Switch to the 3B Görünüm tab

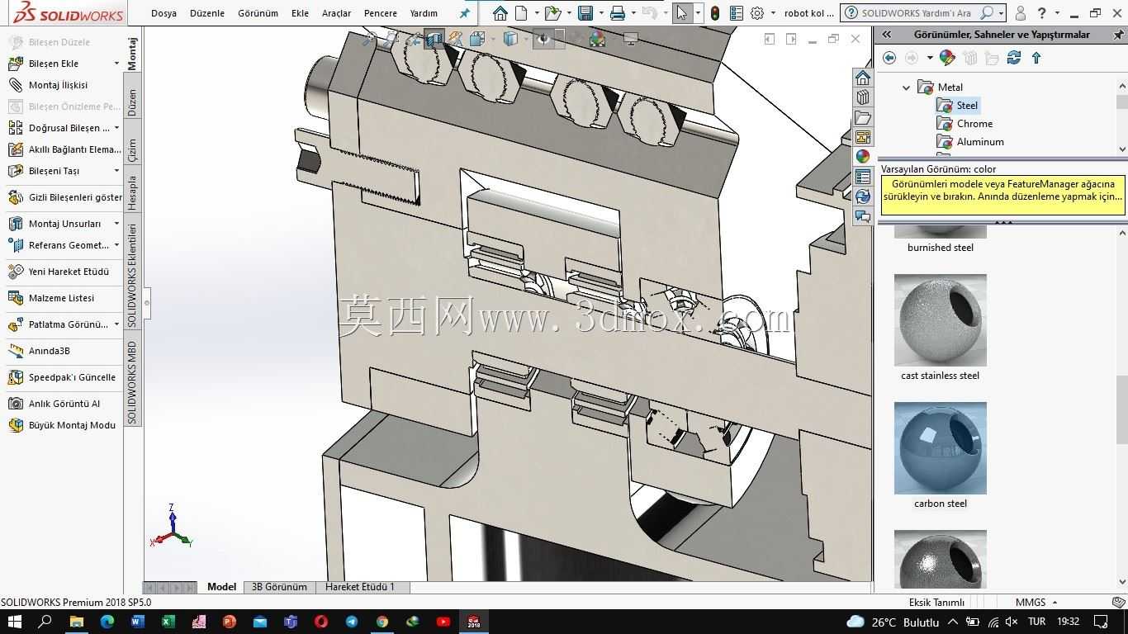279,587
